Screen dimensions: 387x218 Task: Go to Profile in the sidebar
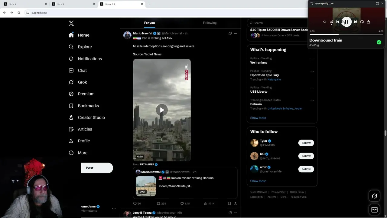79,141
